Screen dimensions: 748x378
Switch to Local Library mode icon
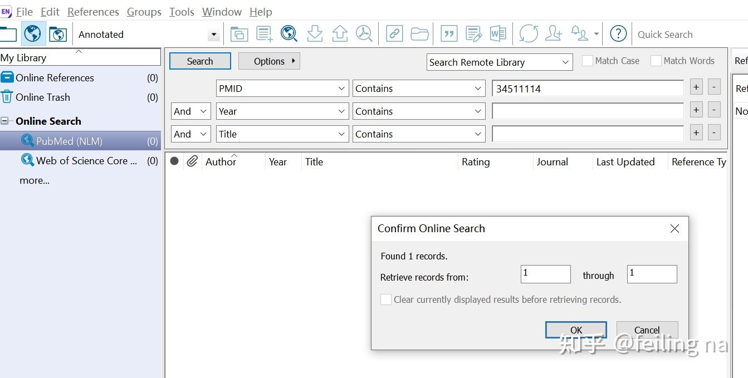point(8,34)
